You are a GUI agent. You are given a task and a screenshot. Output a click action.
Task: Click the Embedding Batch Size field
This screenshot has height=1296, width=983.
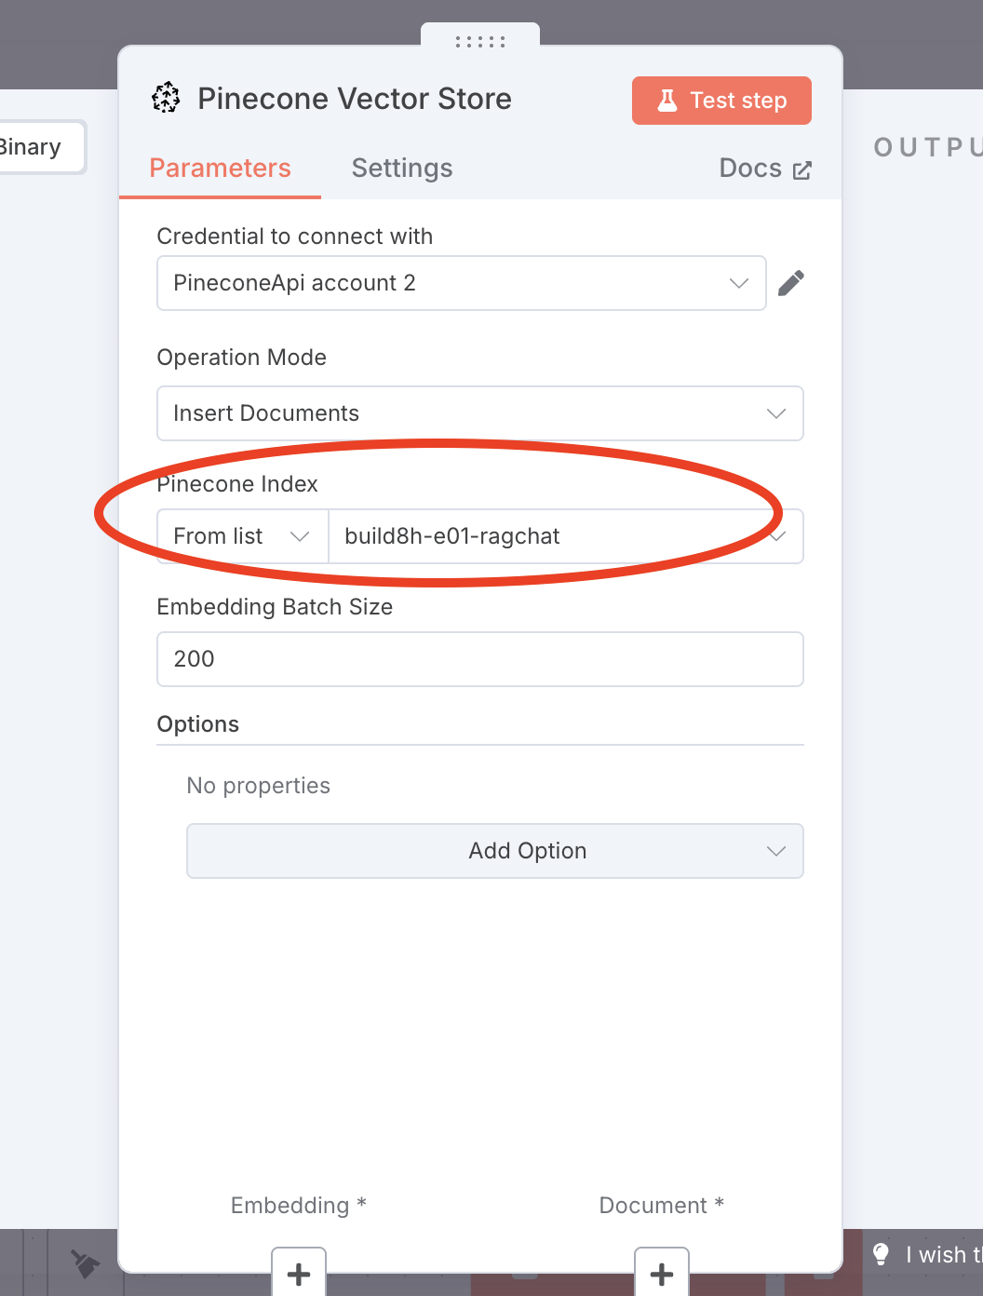(479, 659)
